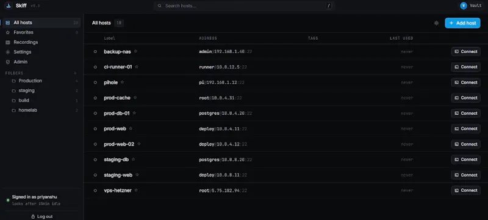This screenshot has width=488, height=220.
Task: Click the status circle for prod-web
Action: (x=95, y=129)
